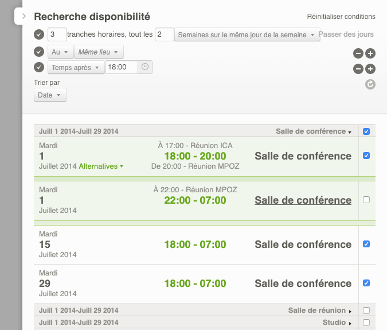Remove the location condition with its minus icon
The width and height of the screenshot is (387, 330).
click(358, 53)
